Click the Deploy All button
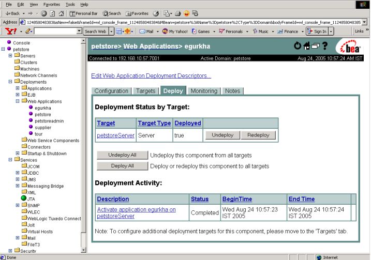Image resolution: width=371 pixels, height=260 pixels. coord(122,166)
